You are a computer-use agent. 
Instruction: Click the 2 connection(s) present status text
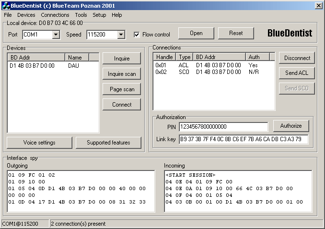point(78,224)
